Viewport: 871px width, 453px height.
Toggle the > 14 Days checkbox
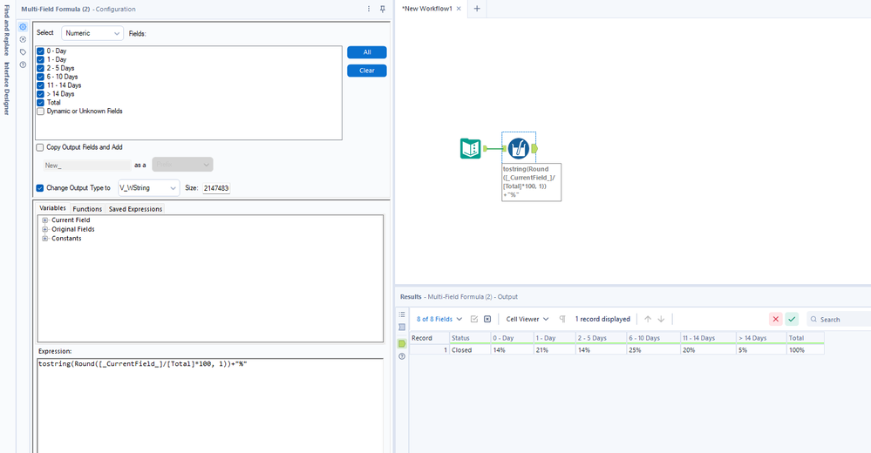point(41,94)
